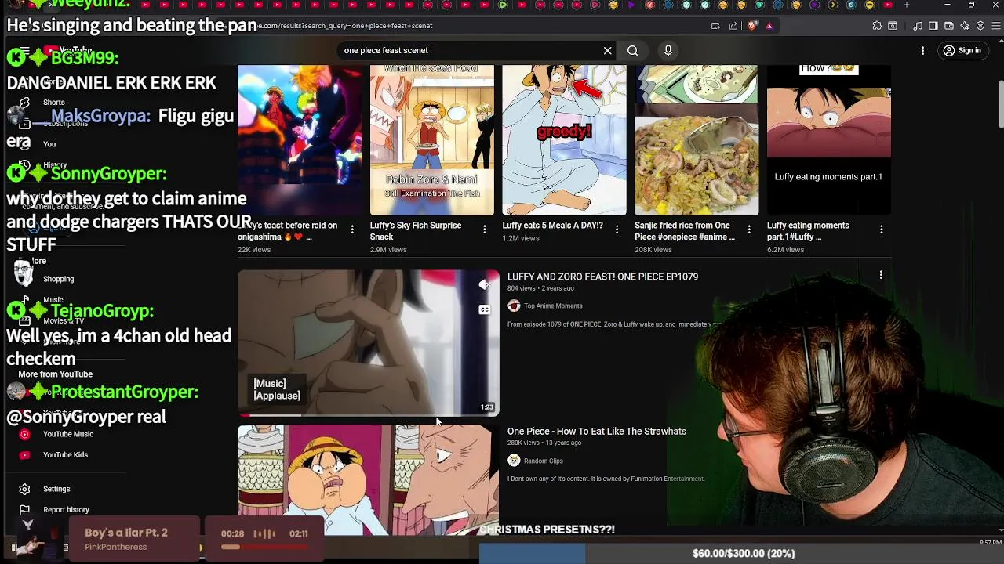Viewport: 1004px width, 564px height.
Task: Open YouTube settings three-dot menu by Sign in
Action: point(922,51)
